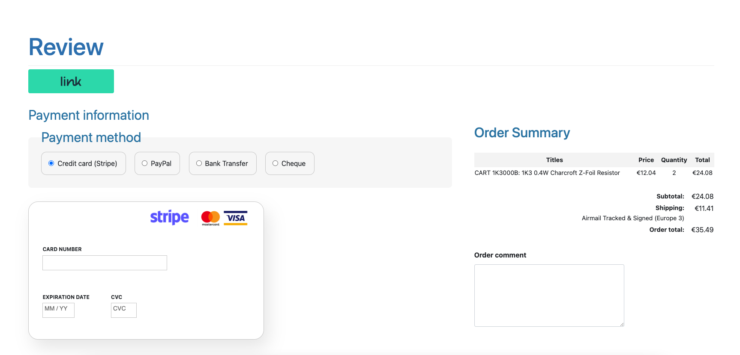Pick the Cheque payment option
740x355 pixels.
tap(276, 163)
